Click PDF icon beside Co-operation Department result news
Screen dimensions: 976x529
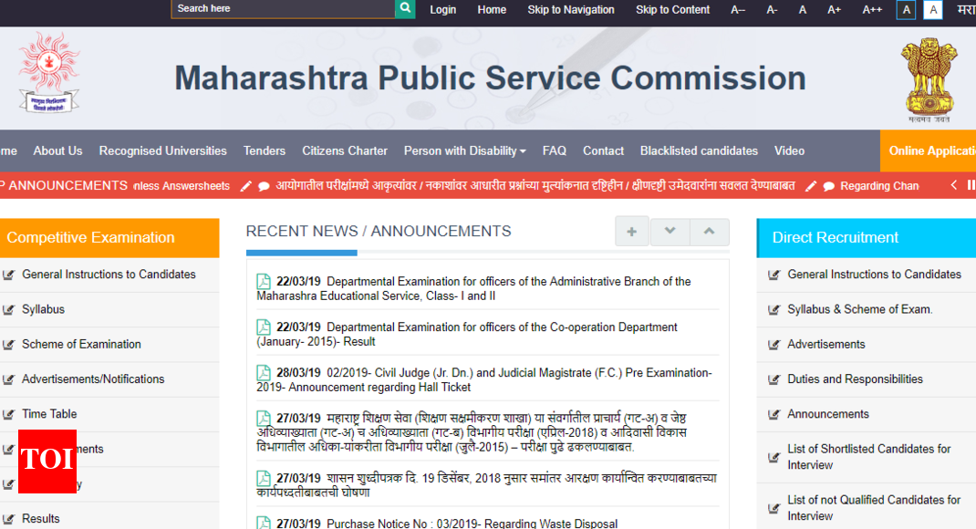[x=264, y=327]
